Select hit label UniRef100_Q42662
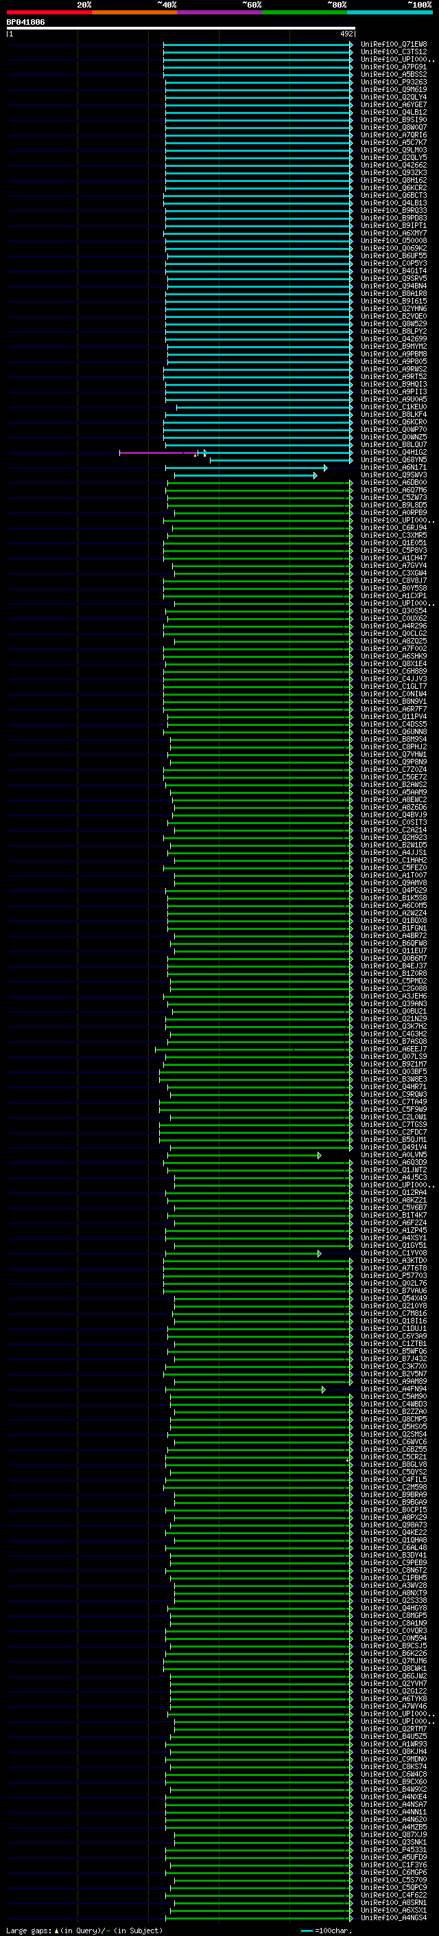 [394, 166]
